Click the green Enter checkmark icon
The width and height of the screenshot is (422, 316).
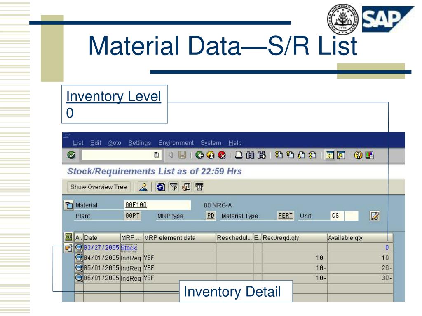(71, 155)
